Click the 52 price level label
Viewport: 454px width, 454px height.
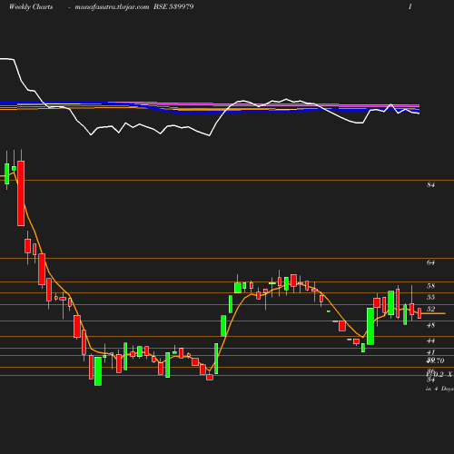430,309
